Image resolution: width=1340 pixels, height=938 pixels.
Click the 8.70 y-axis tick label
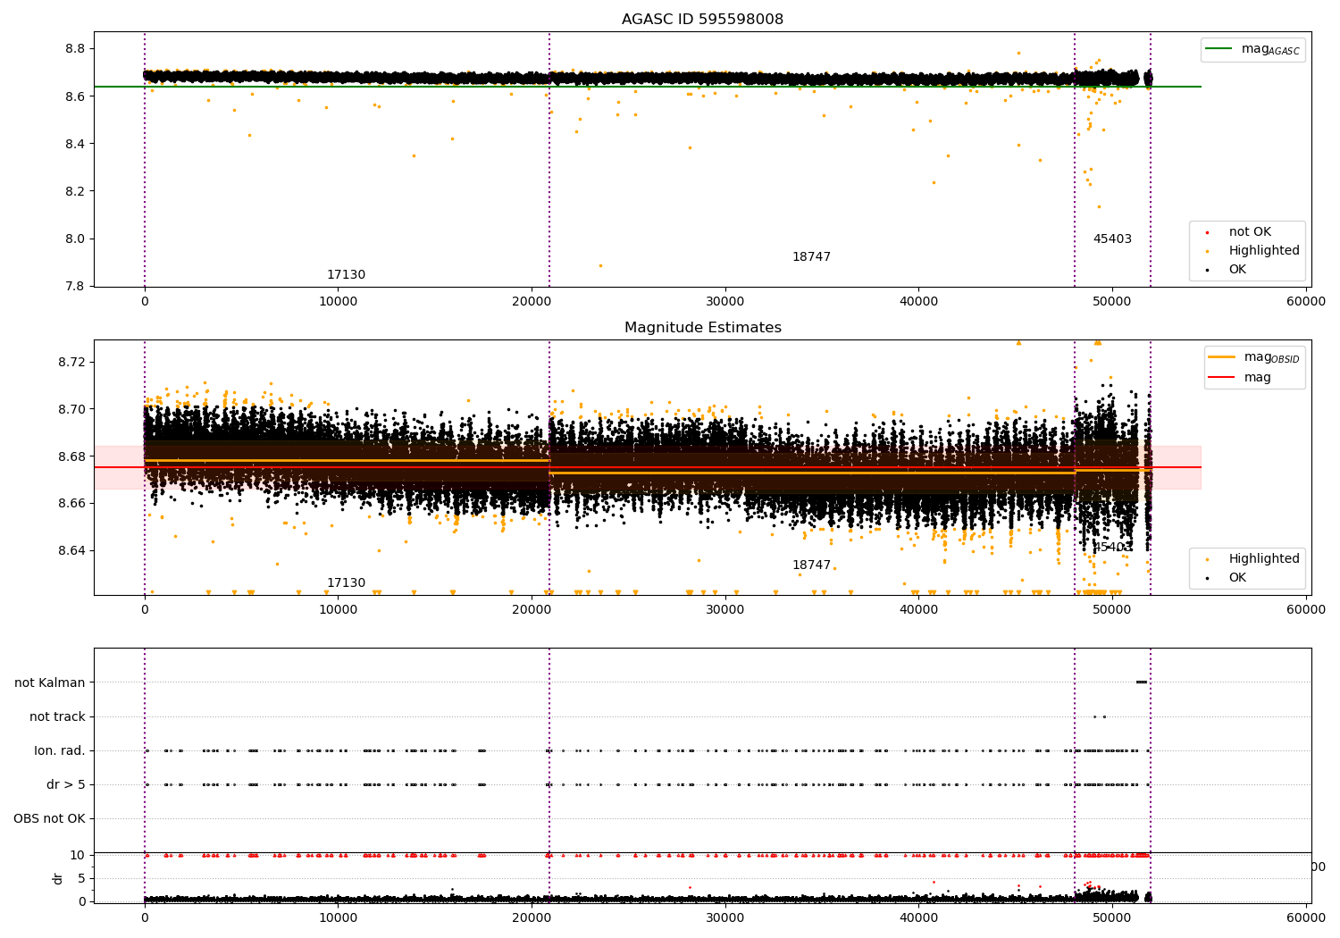[71, 409]
